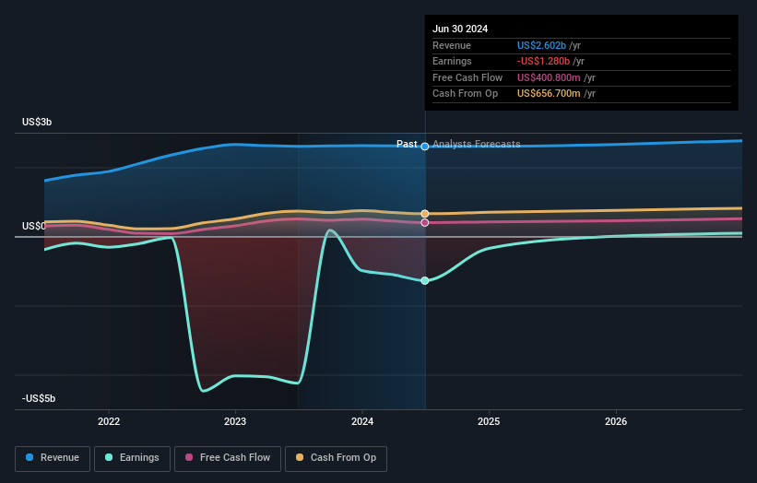Toggle the Cash From Op legend button

point(336,458)
